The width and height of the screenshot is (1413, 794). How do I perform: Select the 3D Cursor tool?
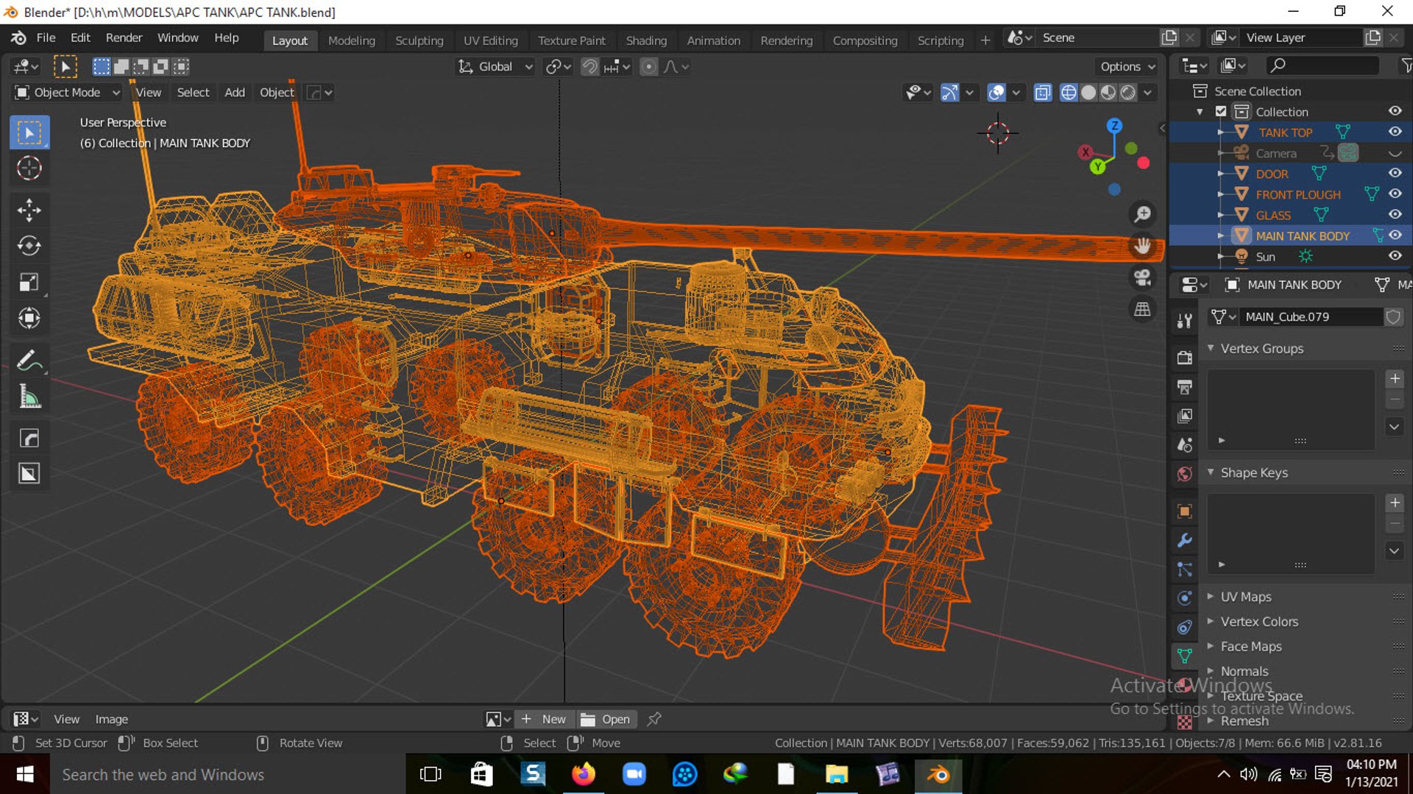coord(29,169)
